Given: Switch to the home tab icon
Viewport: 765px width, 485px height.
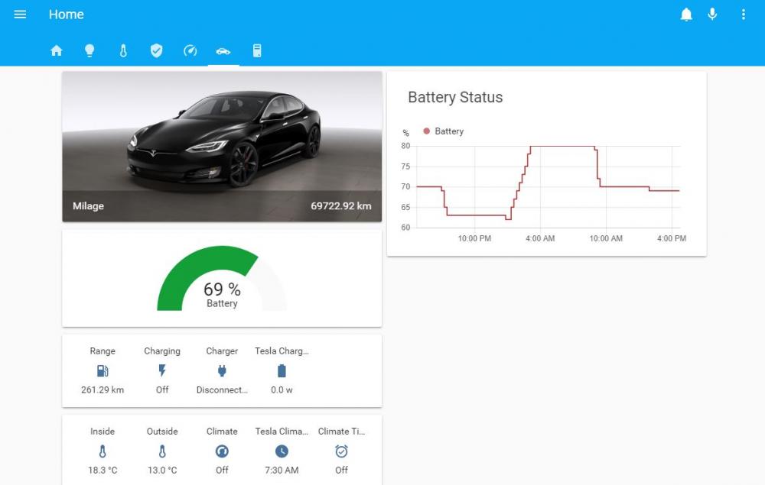Looking at the screenshot, I should point(56,50).
